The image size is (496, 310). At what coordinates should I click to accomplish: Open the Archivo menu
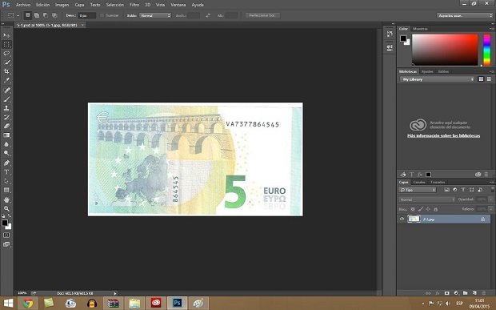click(x=23, y=5)
